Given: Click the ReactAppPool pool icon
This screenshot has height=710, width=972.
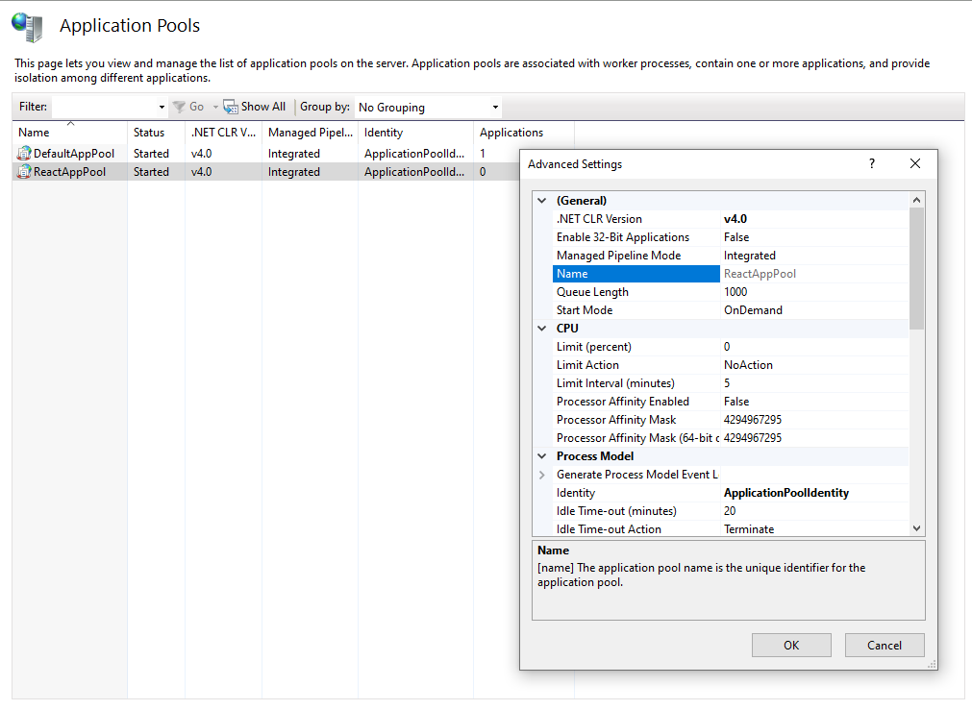Looking at the screenshot, I should click(24, 172).
